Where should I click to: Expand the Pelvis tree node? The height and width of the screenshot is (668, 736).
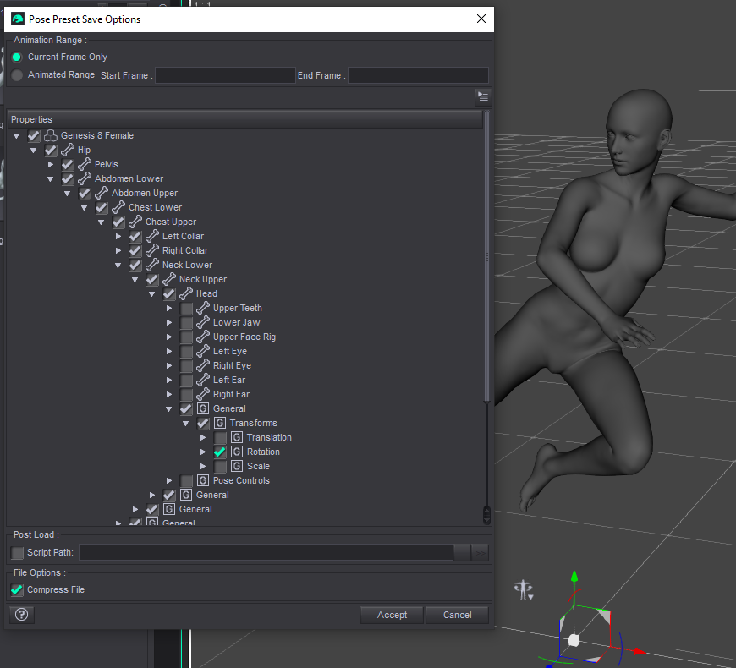click(x=51, y=164)
